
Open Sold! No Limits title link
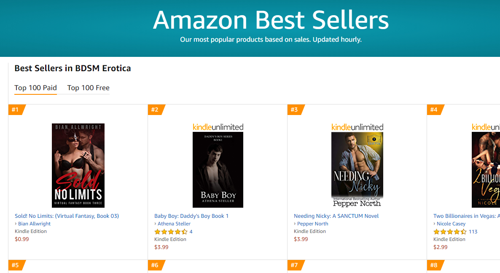pyautogui.click(x=67, y=216)
